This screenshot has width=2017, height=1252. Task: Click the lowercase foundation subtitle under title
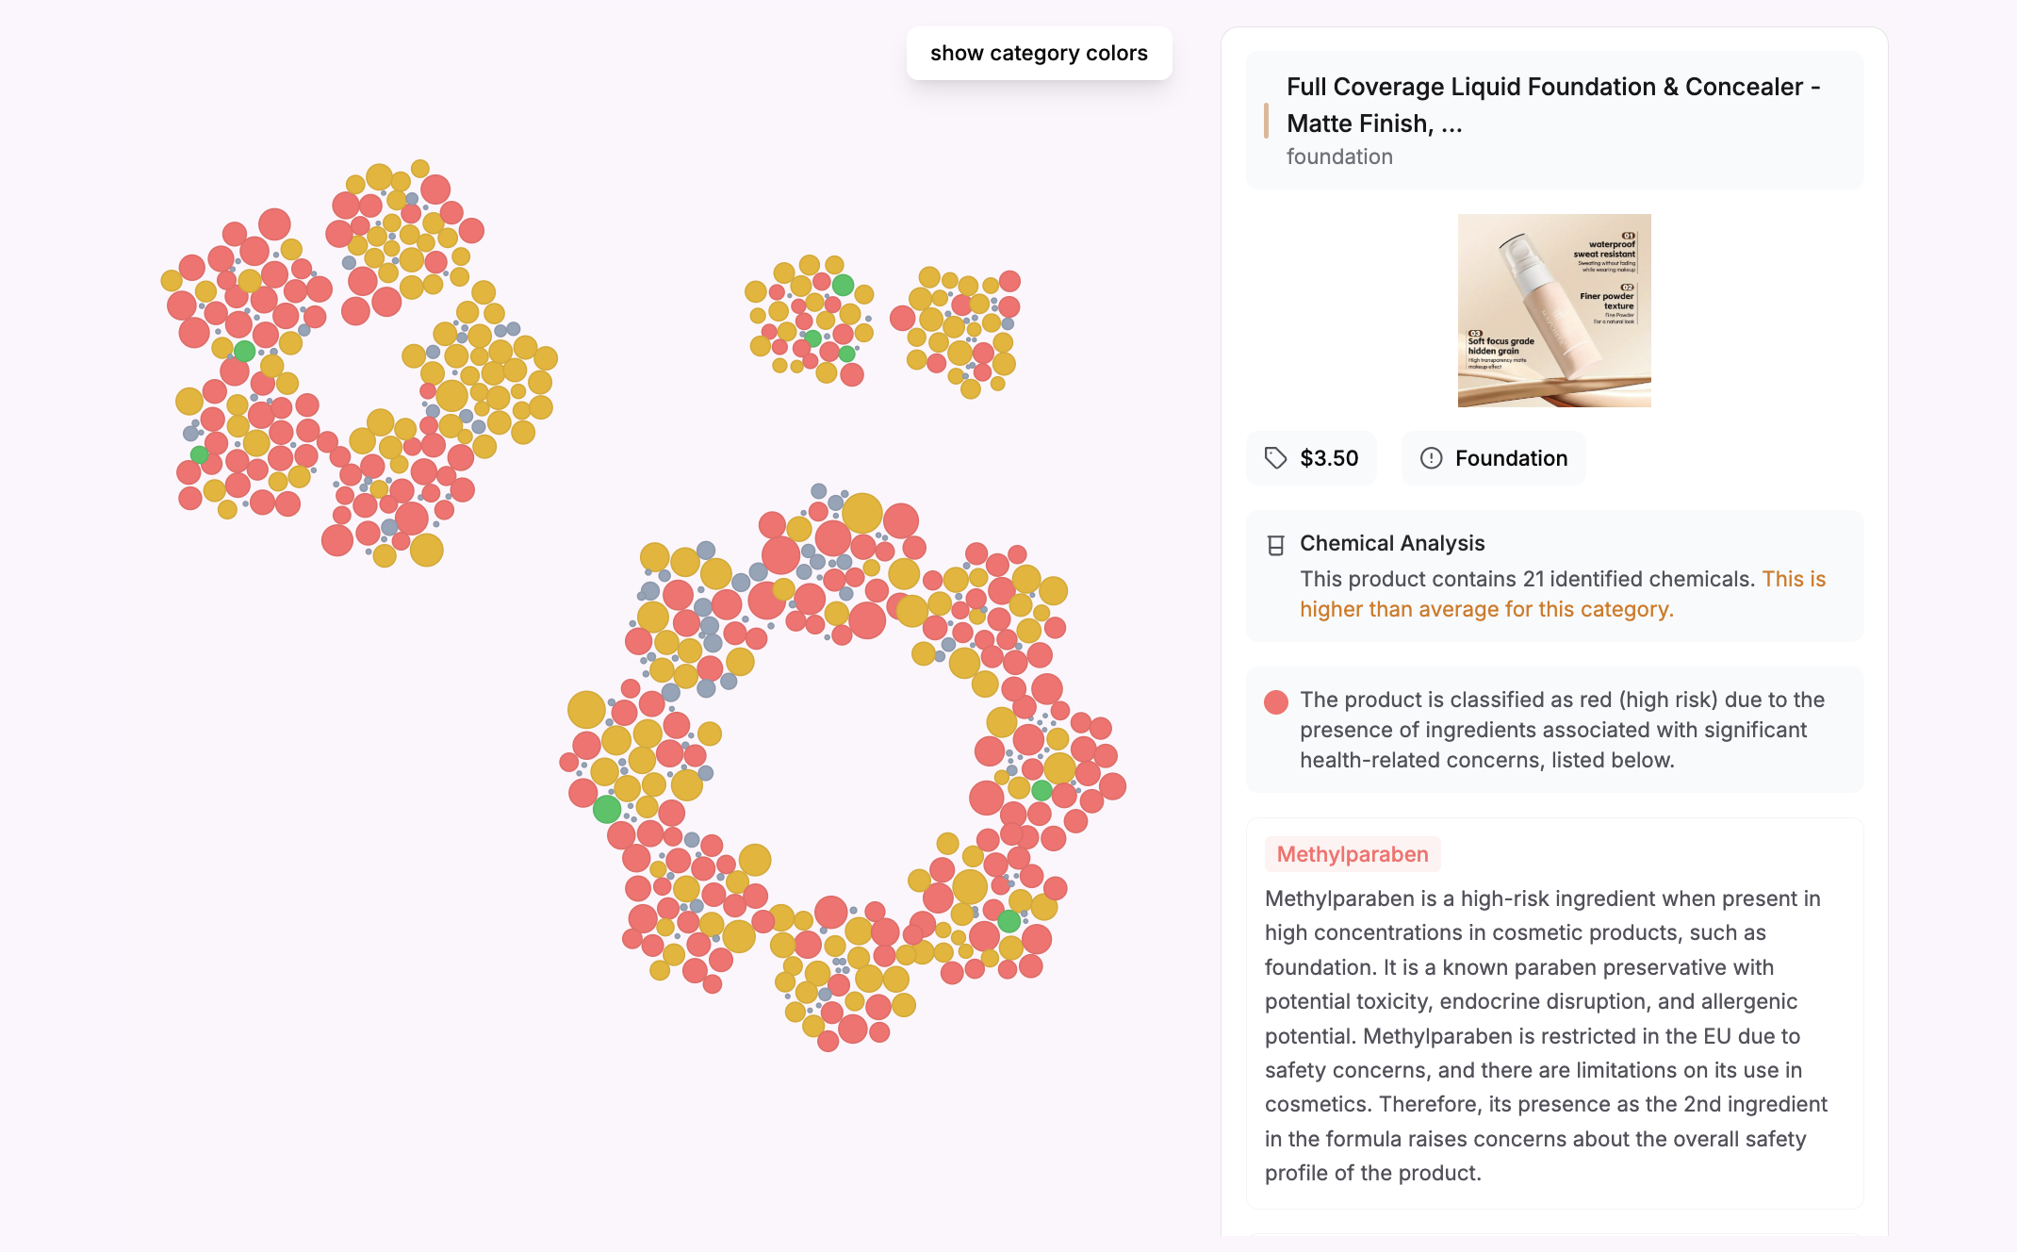point(1339,156)
